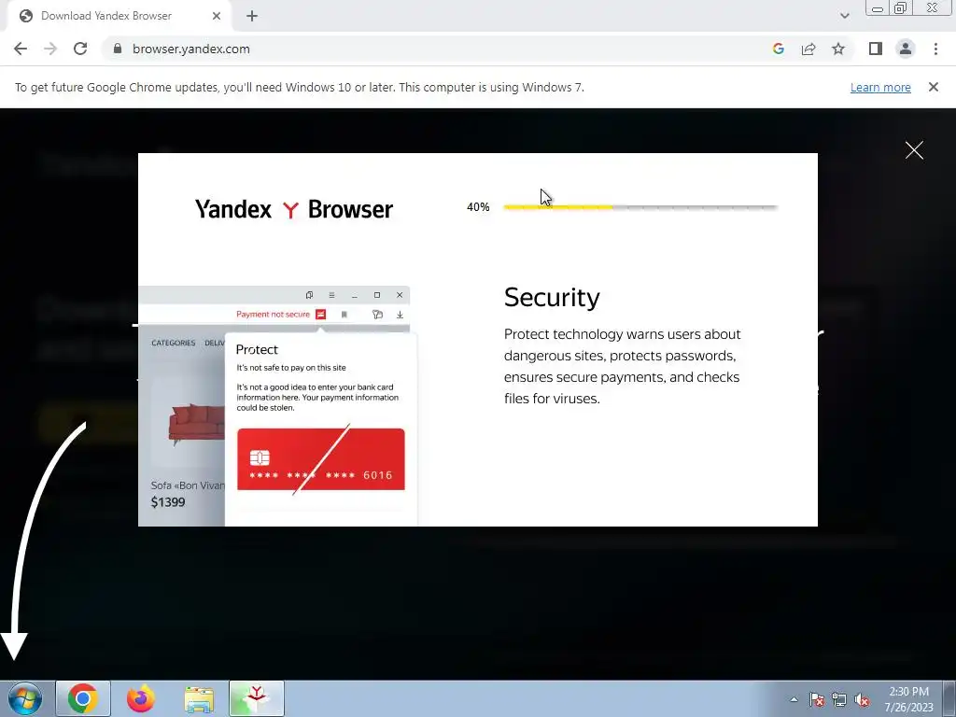The width and height of the screenshot is (956, 717).
Task: Switch to Chrome in the taskbar
Action: point(83,698)
